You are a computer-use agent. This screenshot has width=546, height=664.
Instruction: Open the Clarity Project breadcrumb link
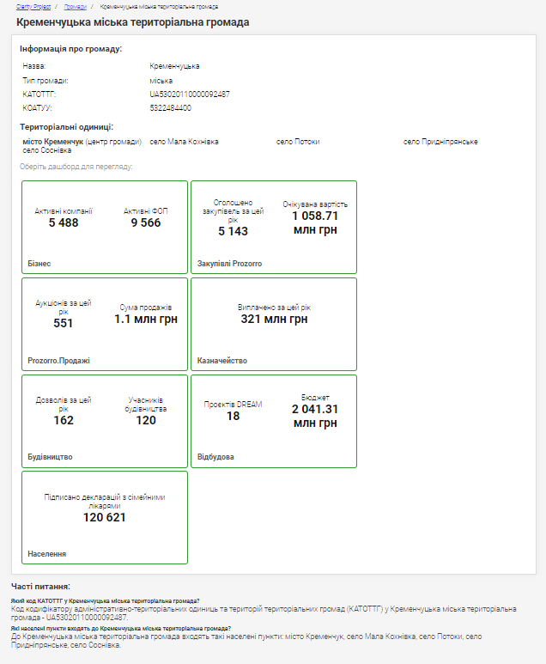point(33,6)
